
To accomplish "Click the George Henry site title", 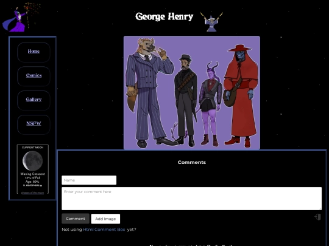I will [x=164, y=17].
